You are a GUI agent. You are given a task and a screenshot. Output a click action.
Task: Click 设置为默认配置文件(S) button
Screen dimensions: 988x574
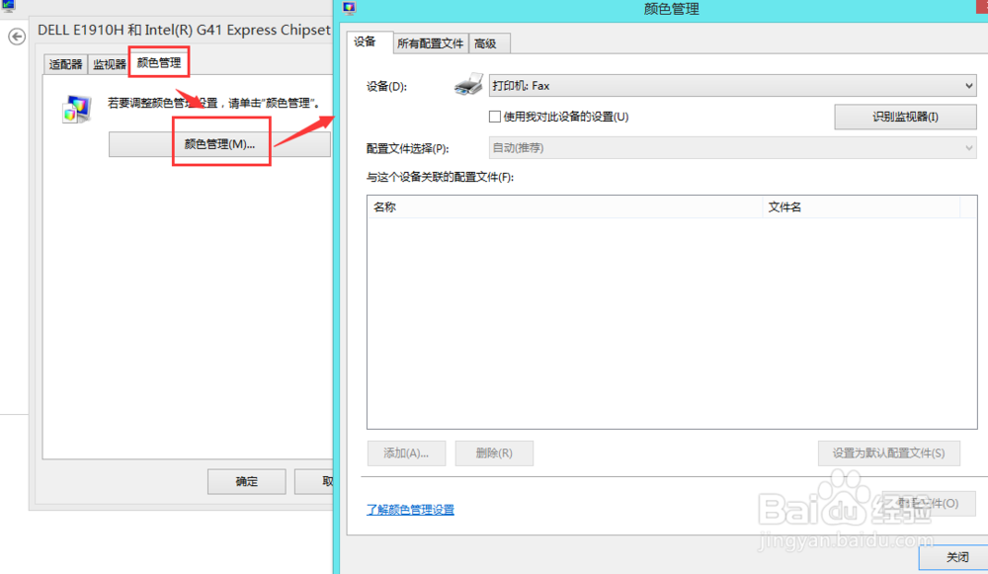888,452
